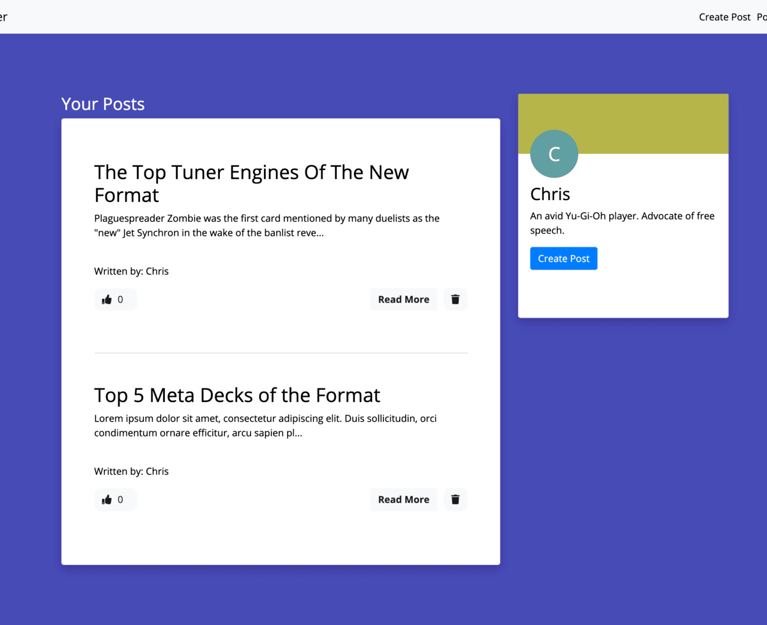Open the title 'Top 5 Meta Decks of the Format'
Image resolution: width=767 pixels, height=625 pixels.
pos(237,395)
